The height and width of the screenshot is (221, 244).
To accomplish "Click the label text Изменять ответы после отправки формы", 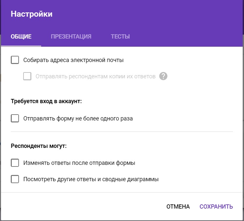I will pyautogui.click(x=79, y=163).
